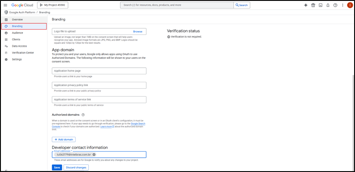Open the Google Search Console link

(138, 124)
